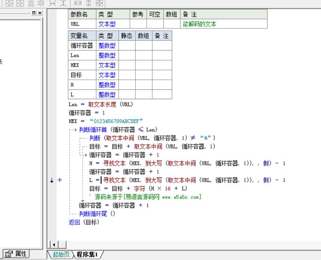The image size is (321, 260).
Task: Toggle the 静态 cell for variable 循环容器
Action: pos(127,45)
